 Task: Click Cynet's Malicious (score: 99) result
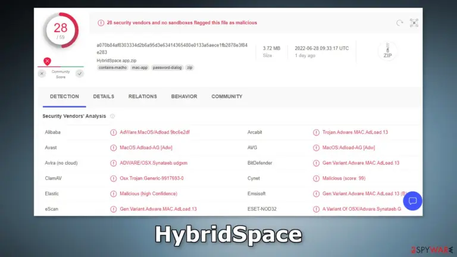tap(343, 178)
